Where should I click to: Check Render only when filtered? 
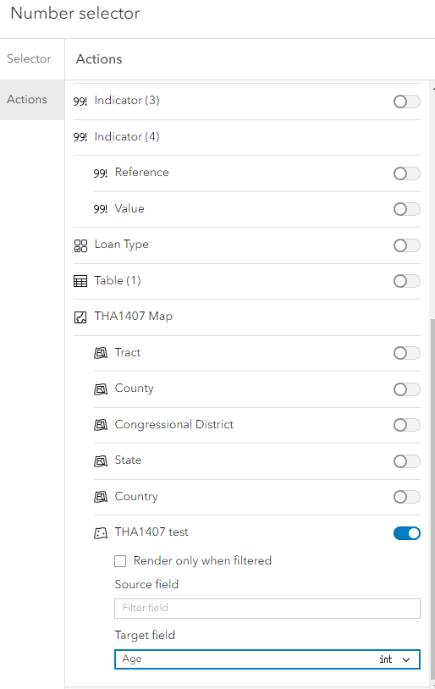tap(120, 561)
